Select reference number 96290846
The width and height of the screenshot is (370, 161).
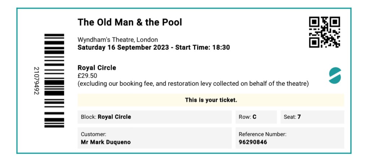click(253, 142)
